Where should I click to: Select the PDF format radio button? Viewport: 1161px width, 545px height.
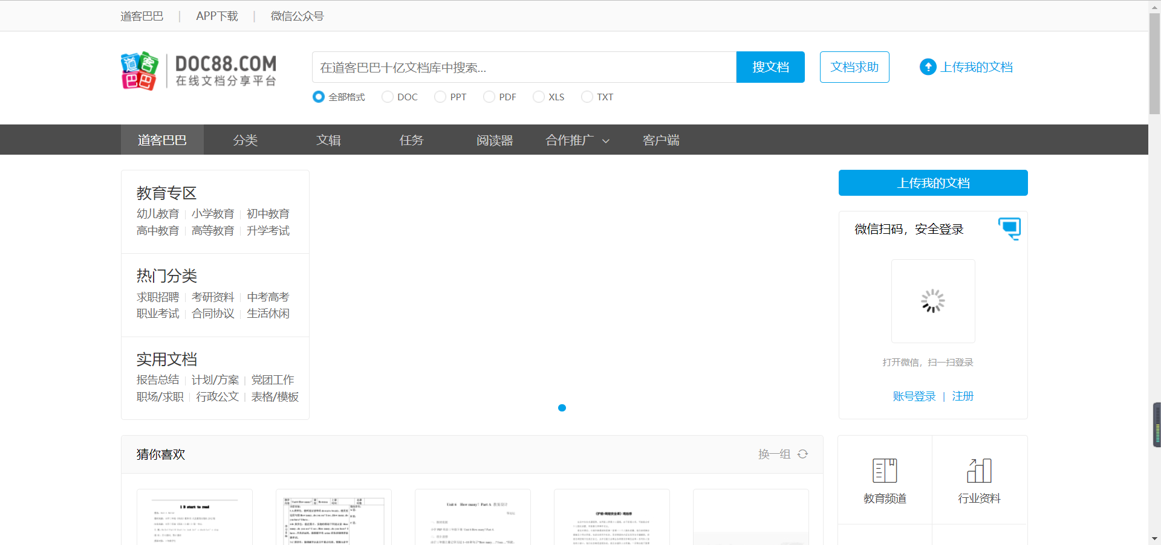[x=489, y=97]
